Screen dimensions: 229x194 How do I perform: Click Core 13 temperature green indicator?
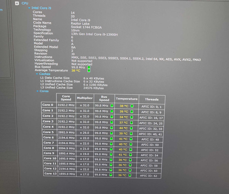(x=130, y=175)
